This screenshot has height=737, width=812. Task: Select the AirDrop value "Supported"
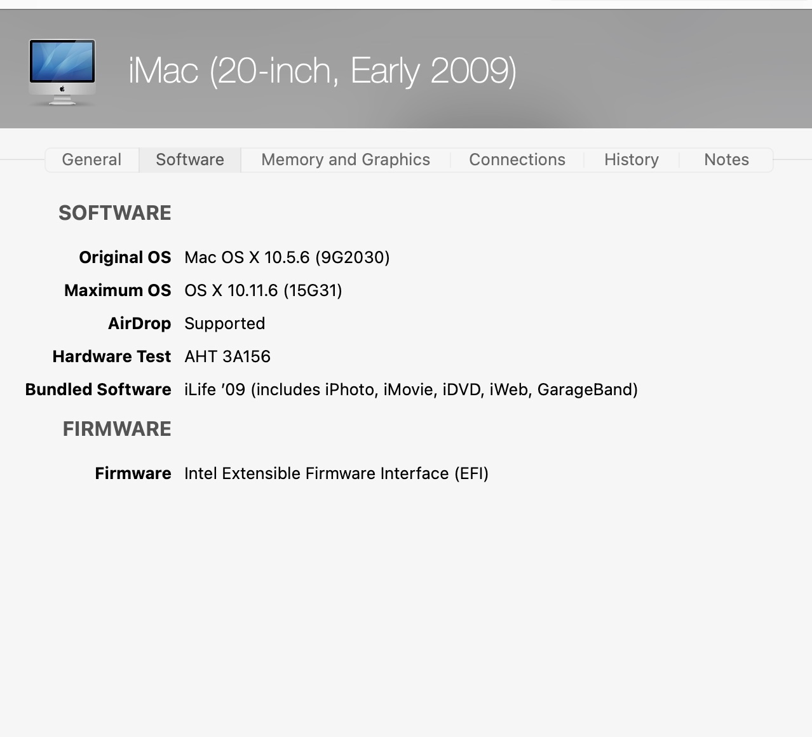[x=225, y=323]
